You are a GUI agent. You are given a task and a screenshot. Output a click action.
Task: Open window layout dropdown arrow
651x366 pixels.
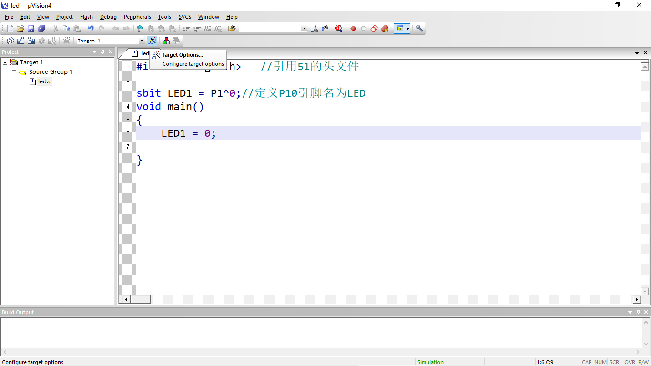pyautogui.click(x=408, y=29)
